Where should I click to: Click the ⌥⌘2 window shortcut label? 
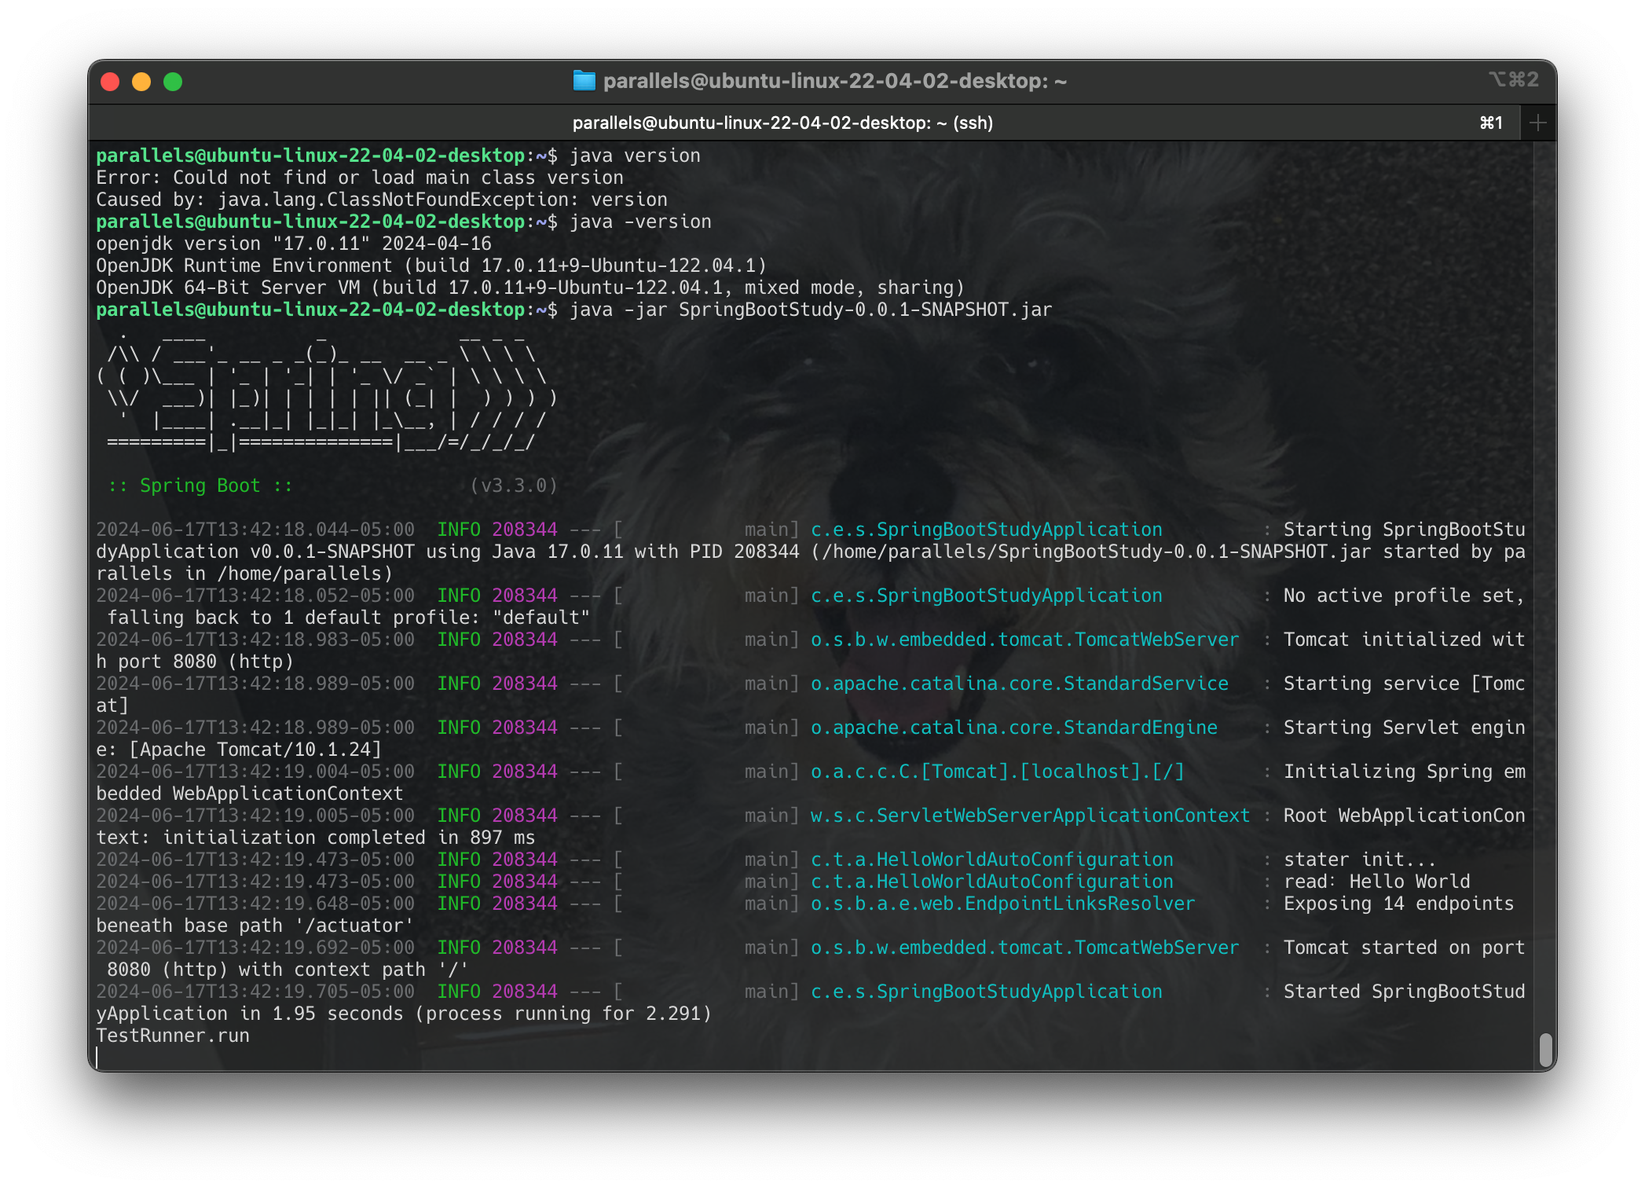click(x=1513, y=79)
